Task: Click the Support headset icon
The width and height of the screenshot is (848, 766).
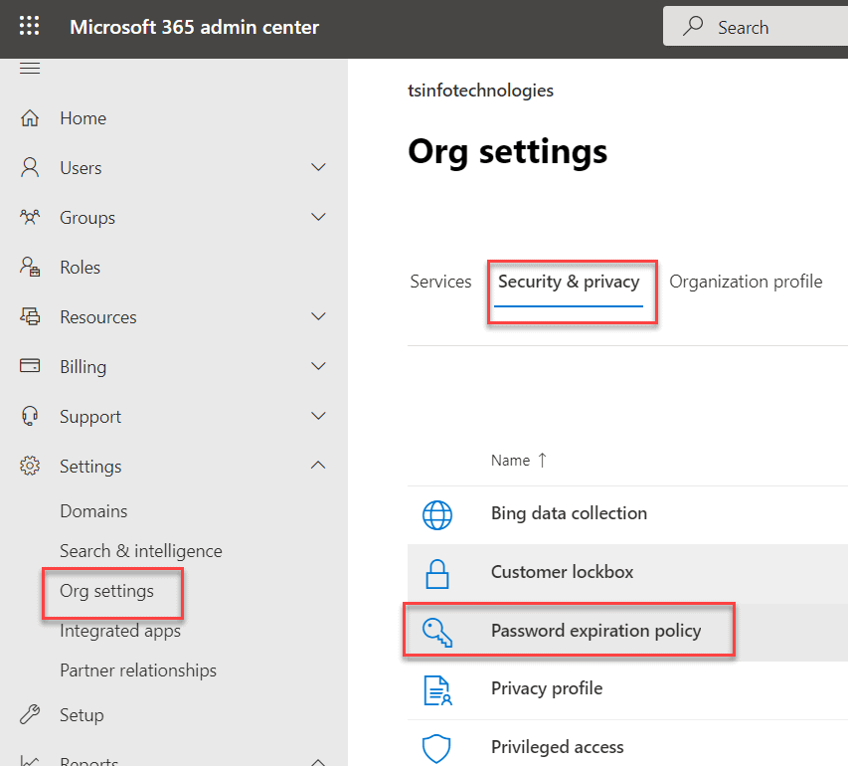Action: click(x=30, y=416)
